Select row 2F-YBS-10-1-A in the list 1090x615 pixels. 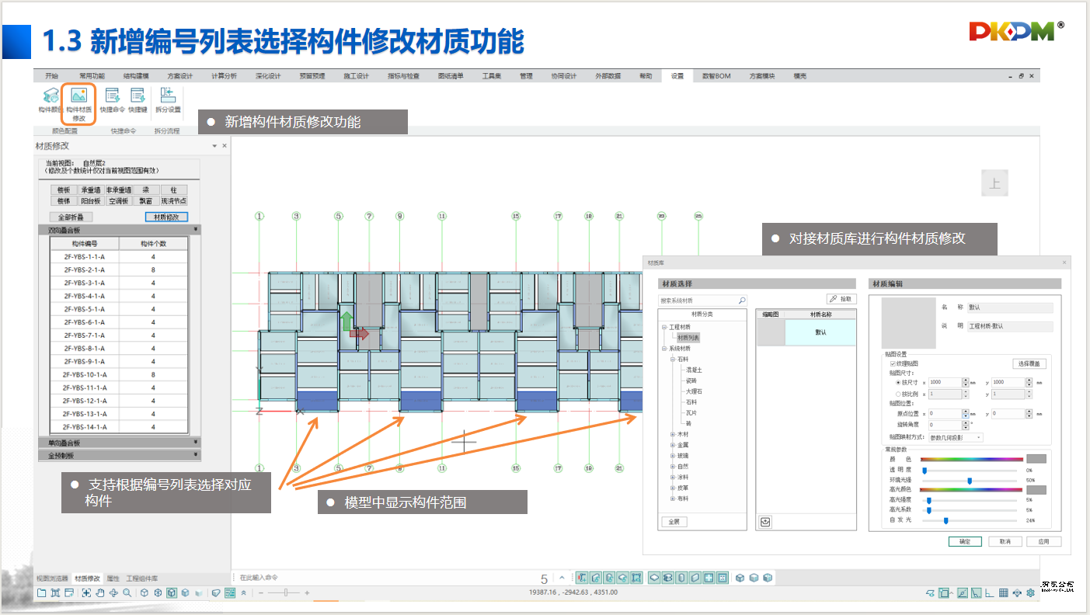pyautogui.click(x=85, y=374)
